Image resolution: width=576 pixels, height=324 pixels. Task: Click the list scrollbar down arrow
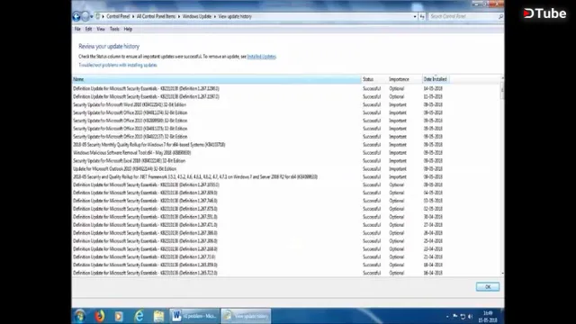(502, 274)
